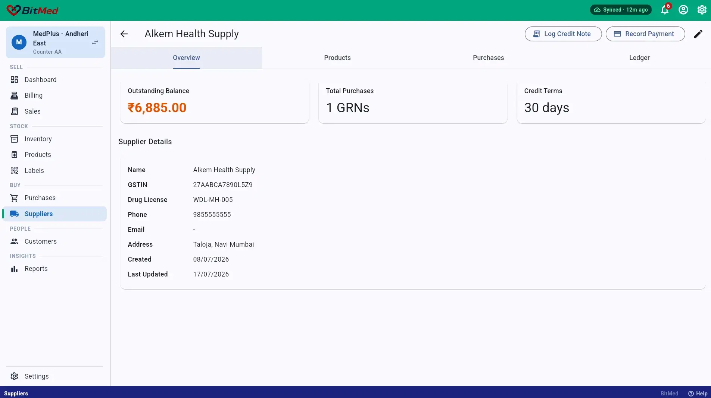Screen dimensions: 711x398
Task: Click the BitMed heart logo
Action: coord(13,10)
